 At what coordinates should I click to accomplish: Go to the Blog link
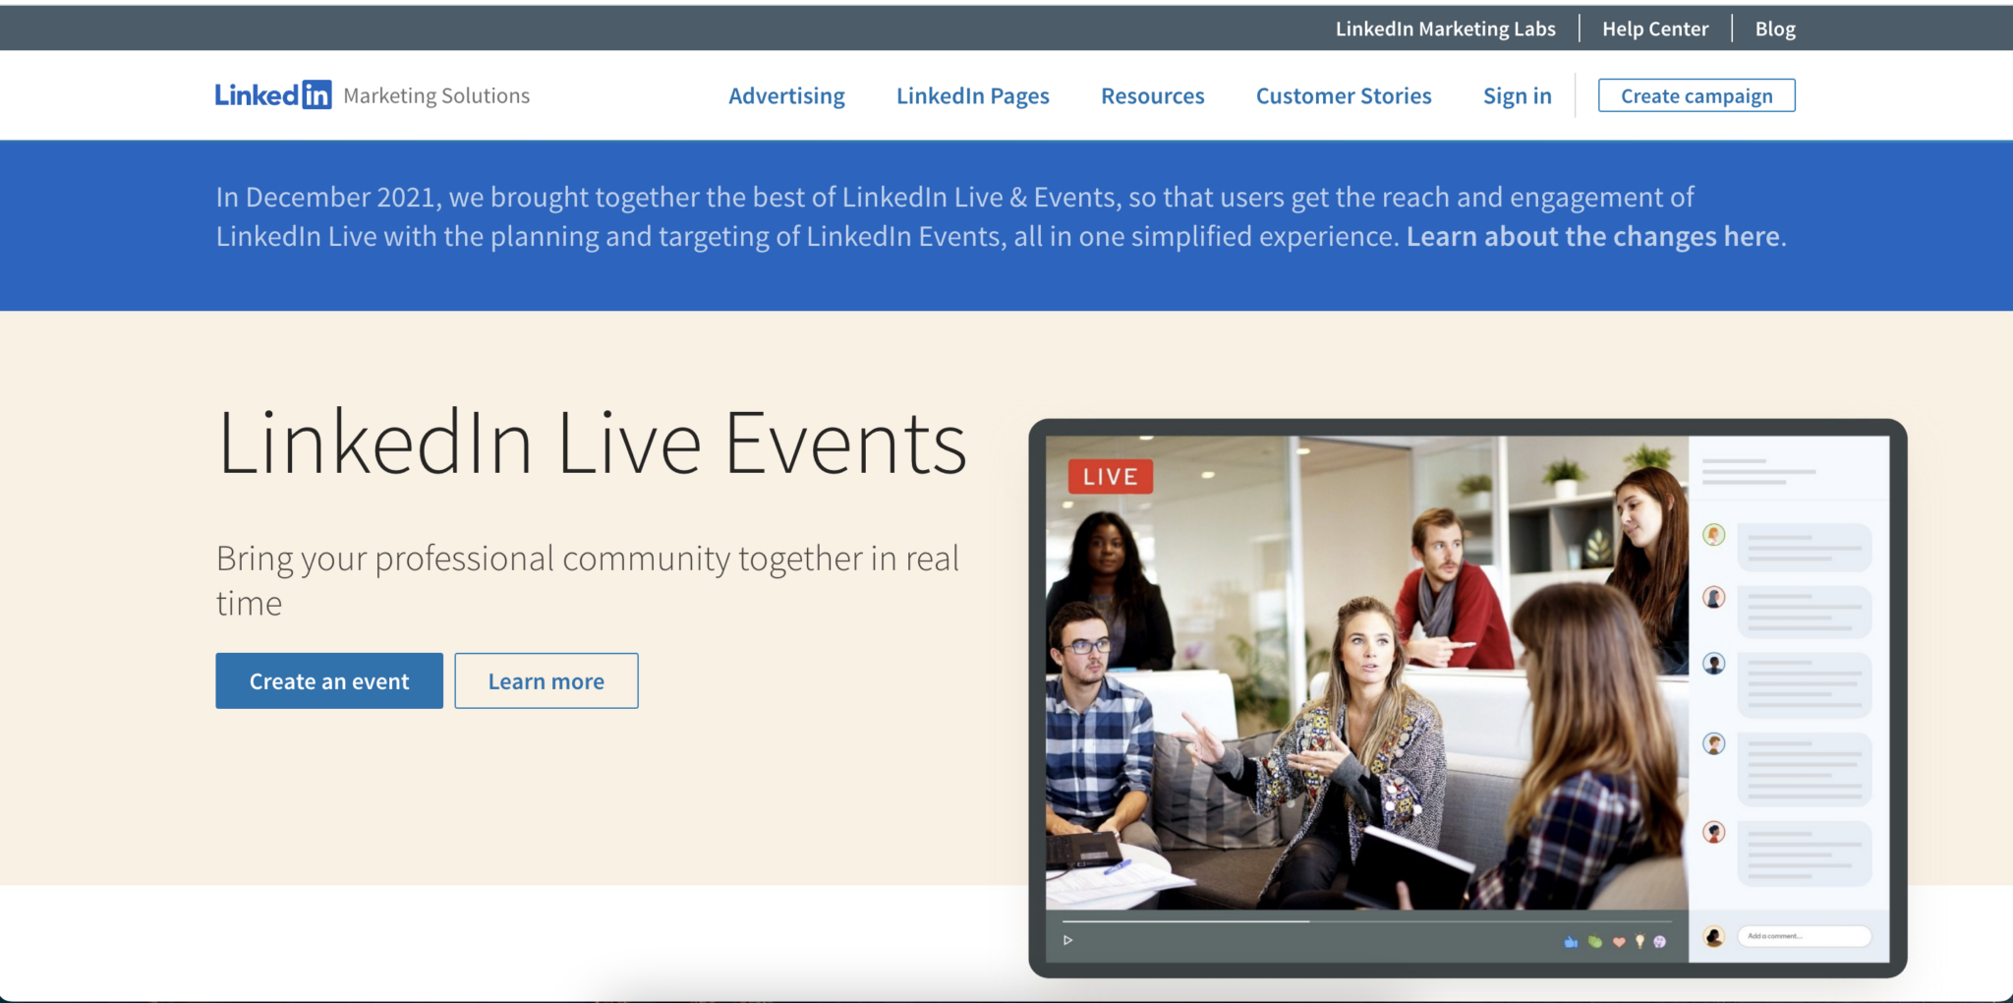(x=1775, y=29)
